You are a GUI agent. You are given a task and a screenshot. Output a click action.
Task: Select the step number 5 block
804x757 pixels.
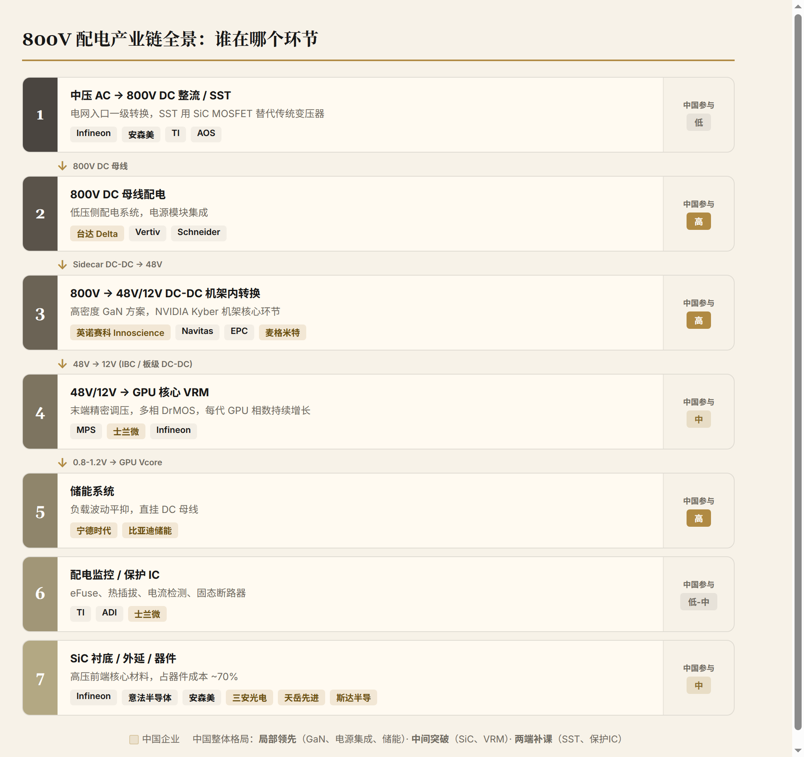coord(40,511)
